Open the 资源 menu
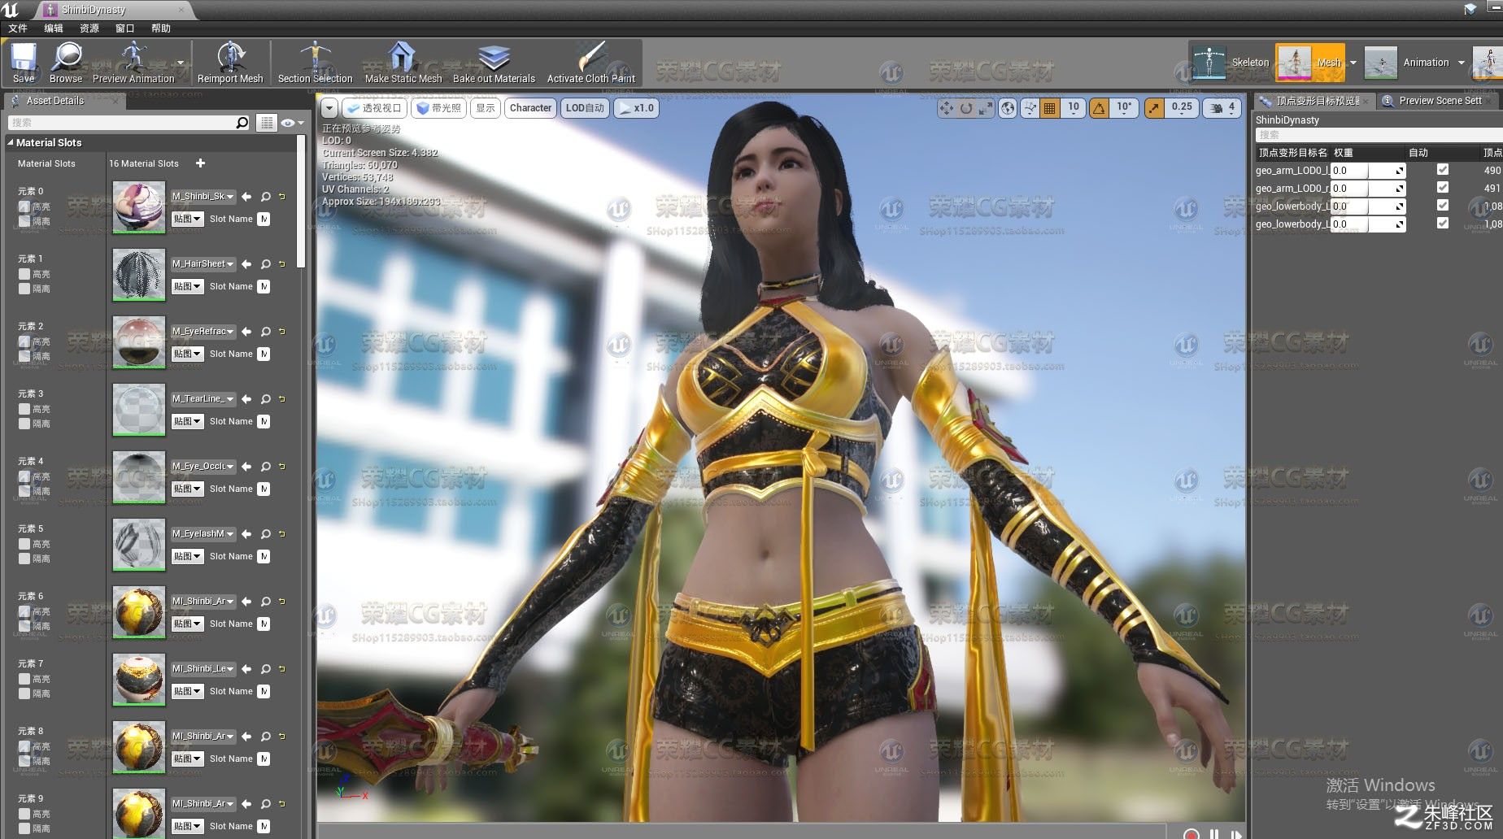The height and width of the screenshot is (839, 1503). point(89,28)
